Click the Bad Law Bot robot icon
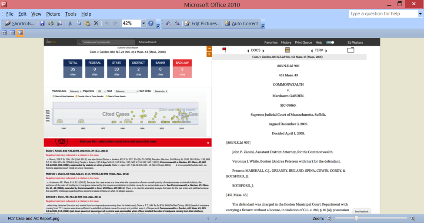The height and width of the screenshot is (223, 424). [62, 141]
